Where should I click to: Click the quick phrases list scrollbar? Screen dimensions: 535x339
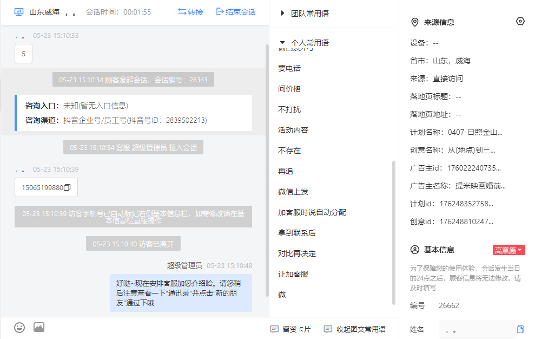(394, 232)
